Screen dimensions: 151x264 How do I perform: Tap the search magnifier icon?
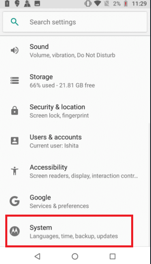click(x=15, y=22)
